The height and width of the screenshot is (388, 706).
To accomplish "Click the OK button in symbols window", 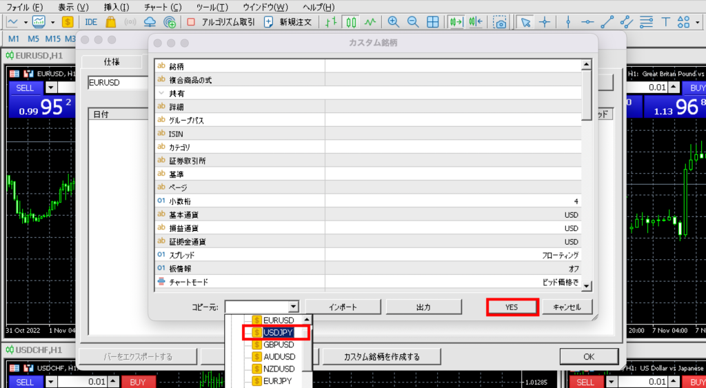I will (x=589, y=356).
